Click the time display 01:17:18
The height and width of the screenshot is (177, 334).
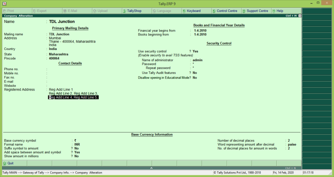pyautogui.click(x=308, y=172)
